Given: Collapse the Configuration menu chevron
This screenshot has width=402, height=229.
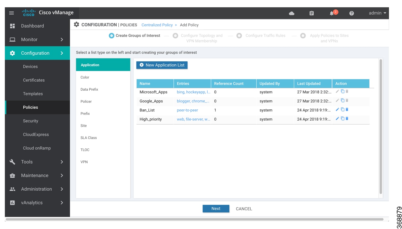Looking at the screenshot, I should (62, 53).
